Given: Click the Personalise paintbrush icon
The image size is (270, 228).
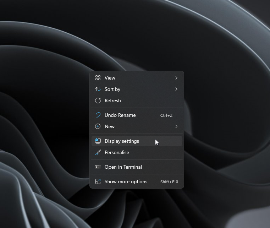Looking at the screenshot, I should (98, 152).
